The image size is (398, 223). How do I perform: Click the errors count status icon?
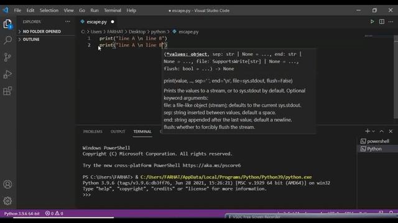coord(49,213)
